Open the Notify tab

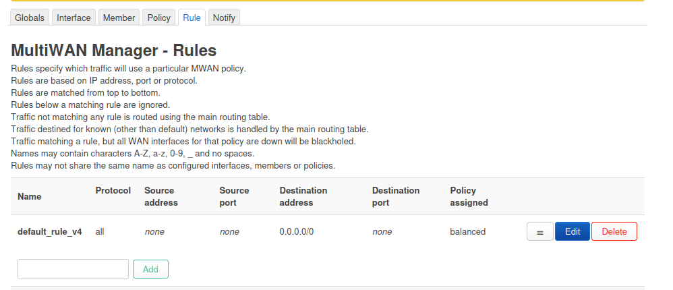tap(224, 18)
